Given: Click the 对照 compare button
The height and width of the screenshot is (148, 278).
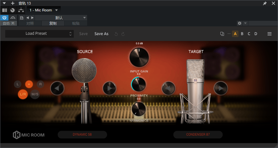Looking at the screenshot, I should tap(30, 23).
